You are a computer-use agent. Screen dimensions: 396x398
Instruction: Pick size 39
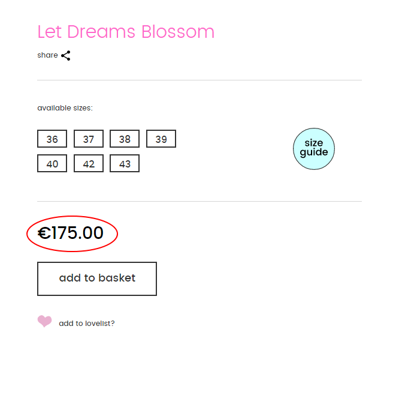point(161,139)
